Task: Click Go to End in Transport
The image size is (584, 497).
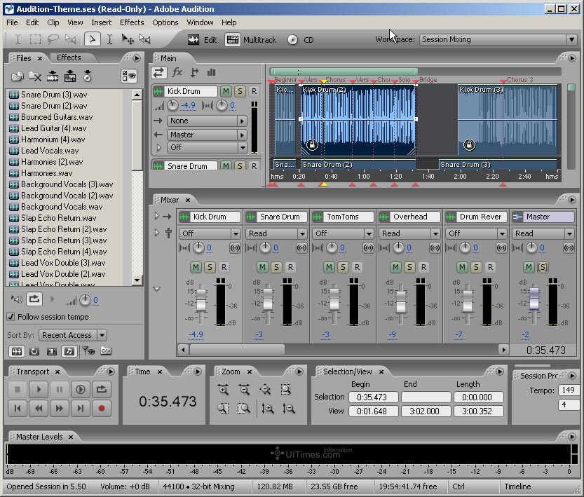Action: tap(80, 409)
